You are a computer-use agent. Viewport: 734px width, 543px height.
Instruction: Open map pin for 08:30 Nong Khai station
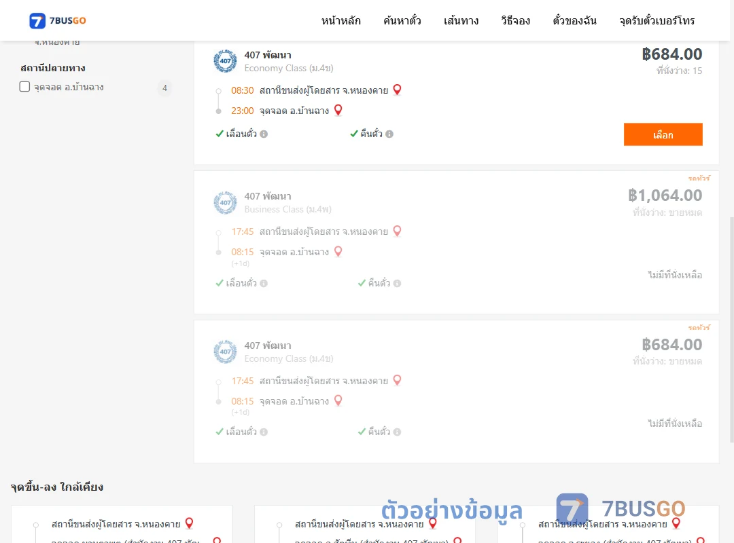pyautogui.click(x=397, y=90)
